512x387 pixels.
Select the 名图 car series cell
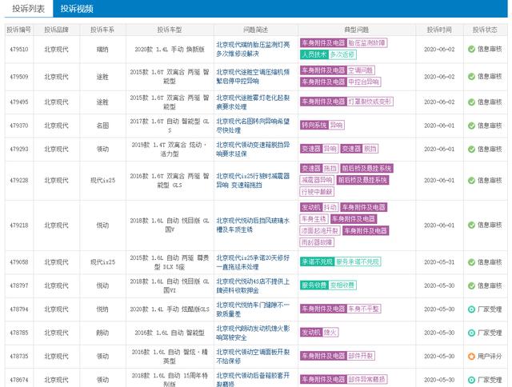(102, 126)
